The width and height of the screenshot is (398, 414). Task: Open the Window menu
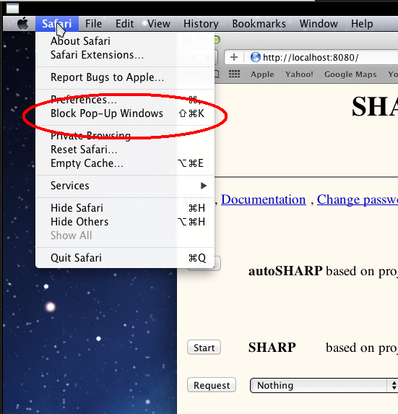(x=319, y=24)
